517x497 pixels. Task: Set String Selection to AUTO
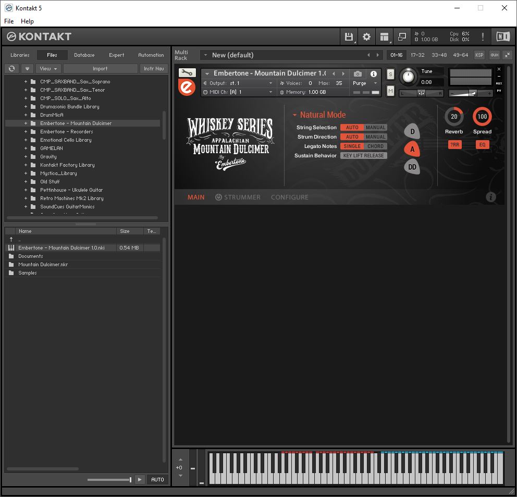[x=352, y=128]
